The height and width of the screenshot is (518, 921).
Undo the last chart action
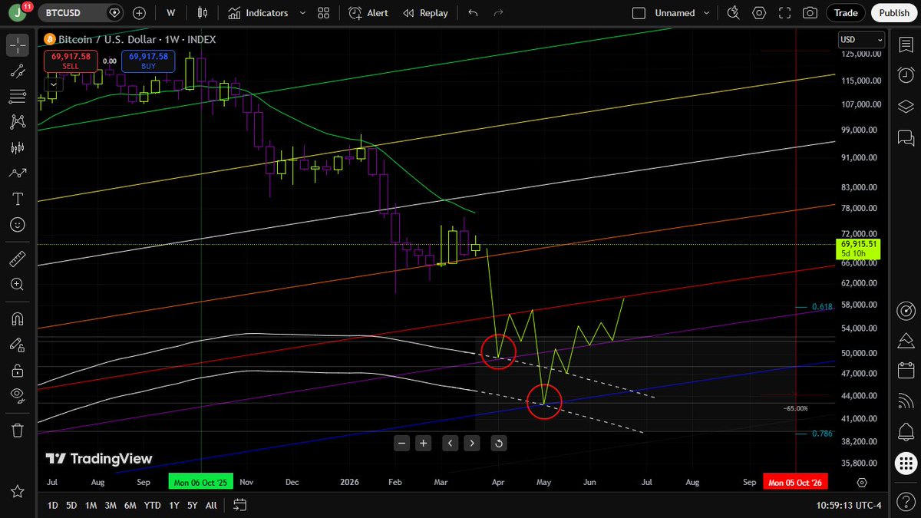pos(473,13)
